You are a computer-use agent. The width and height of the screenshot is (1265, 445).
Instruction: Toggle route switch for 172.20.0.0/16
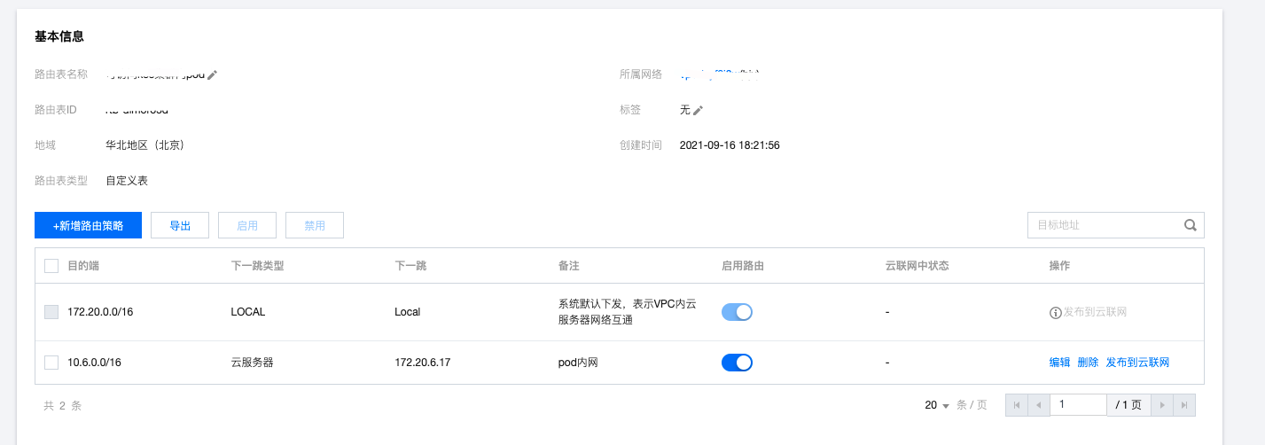pyautogui.click(x=737, y=312)
